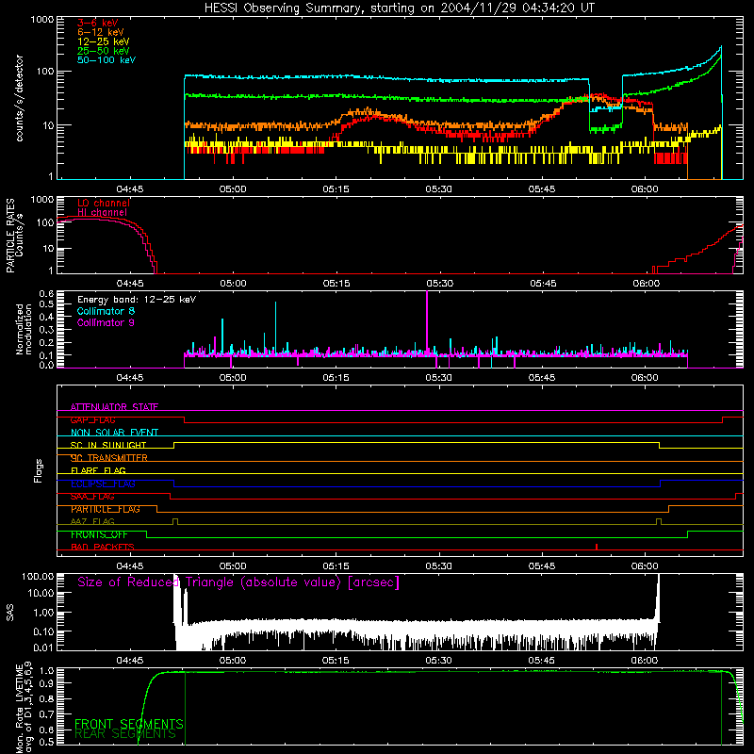Select the orange "6-12 keV" legend label
The height and width of the screenshot is (754, 754).
(101, 32)
